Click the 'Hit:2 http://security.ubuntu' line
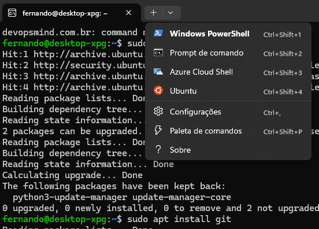This screenshot has width=319, height=229. pos(73,65)
